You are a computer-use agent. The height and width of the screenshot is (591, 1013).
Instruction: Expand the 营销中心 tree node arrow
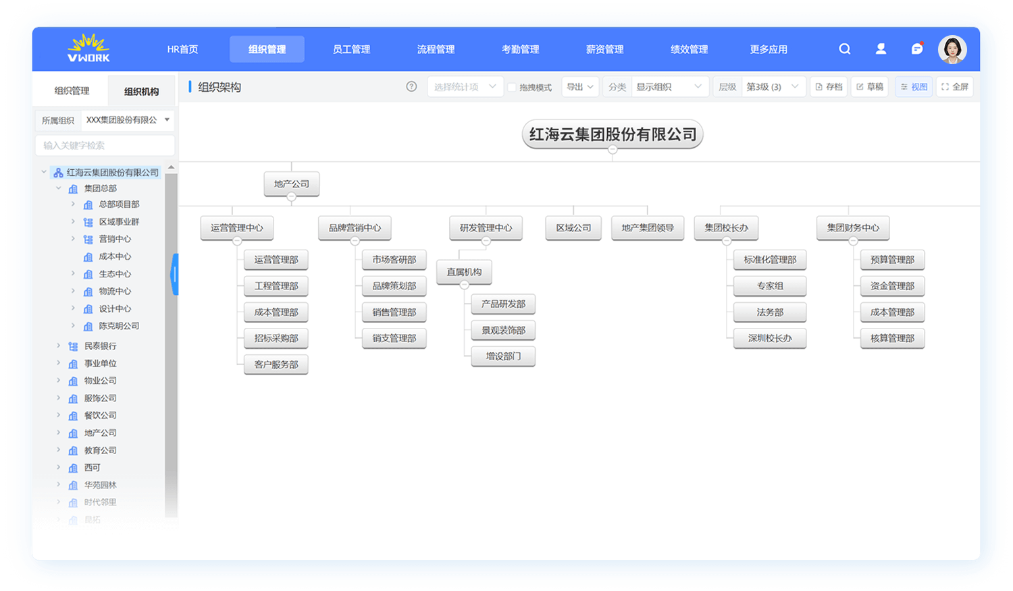[x=73, y=239]
